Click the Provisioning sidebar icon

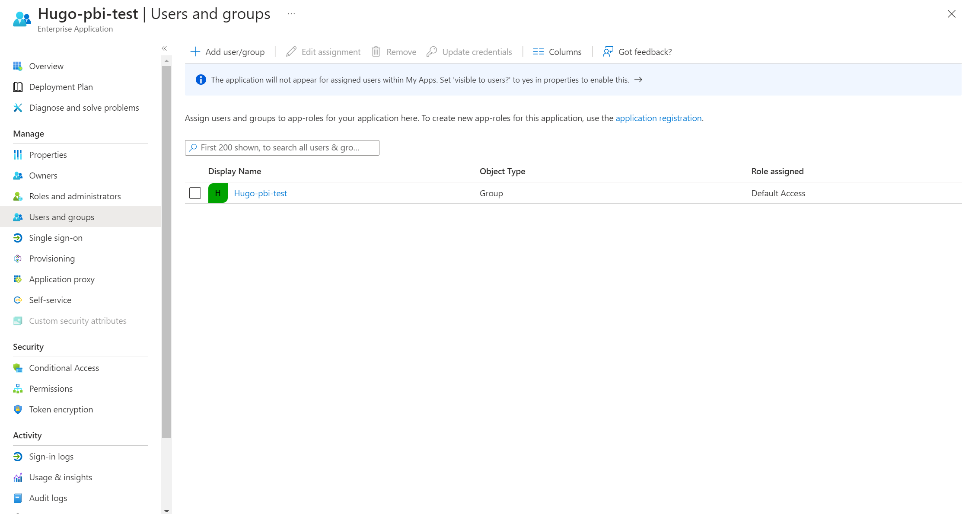coord(18,259)
